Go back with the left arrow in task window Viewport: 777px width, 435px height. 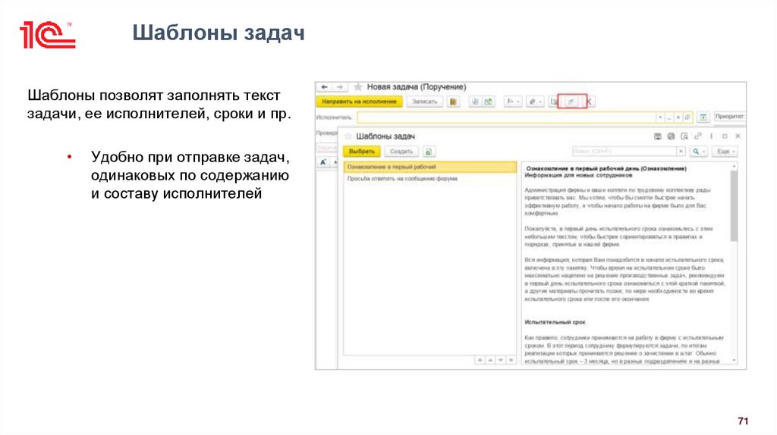324,87
